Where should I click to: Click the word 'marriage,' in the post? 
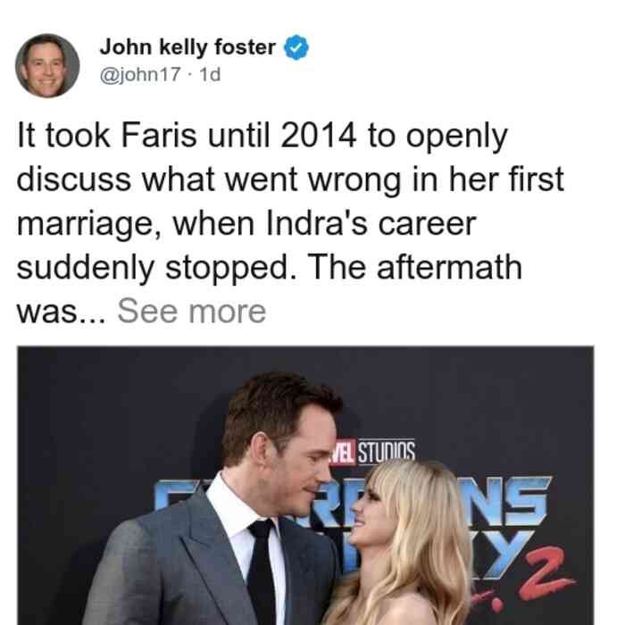pos(89,224)
